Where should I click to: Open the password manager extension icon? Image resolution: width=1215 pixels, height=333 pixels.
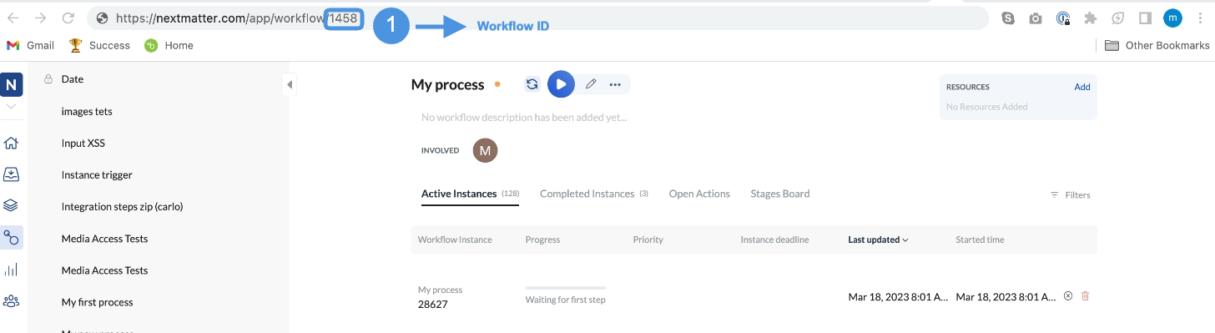[x=1063, y=18]
